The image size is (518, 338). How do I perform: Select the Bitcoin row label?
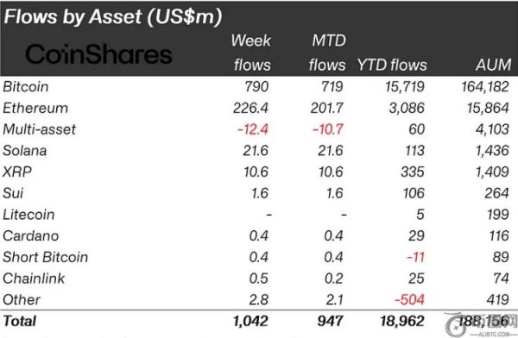[x=26, y=87]
